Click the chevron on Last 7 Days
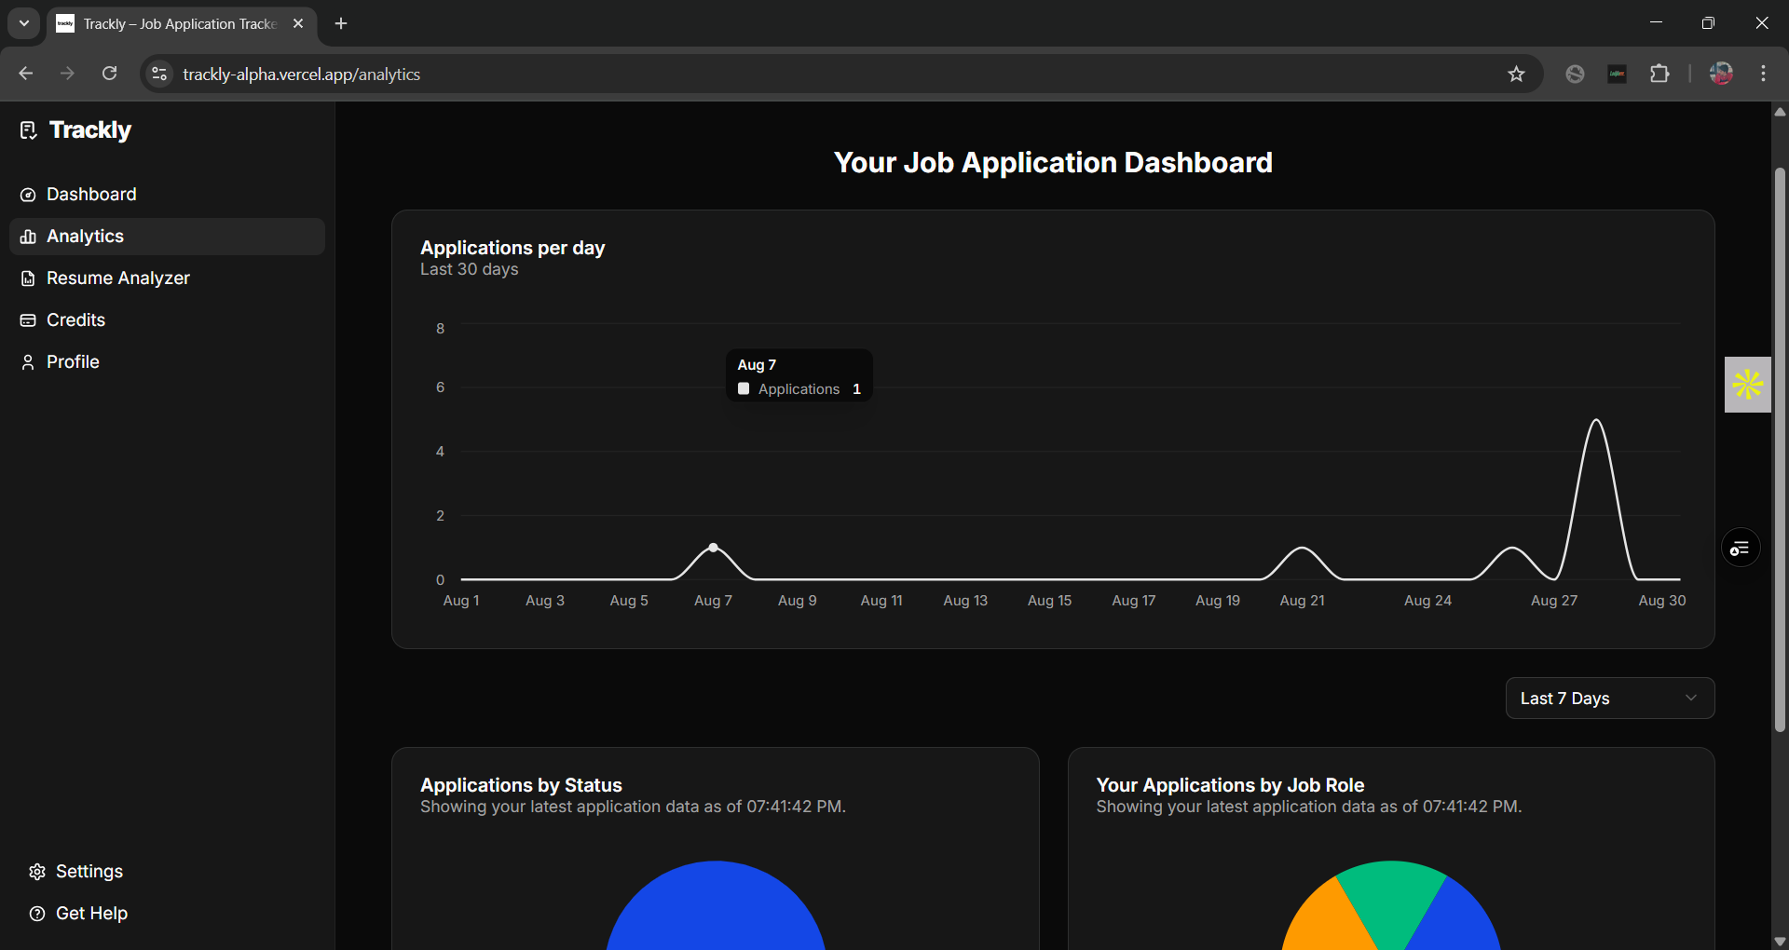Image resolution: width=1789 pixels, height=950 pixels. point(1691,699)
